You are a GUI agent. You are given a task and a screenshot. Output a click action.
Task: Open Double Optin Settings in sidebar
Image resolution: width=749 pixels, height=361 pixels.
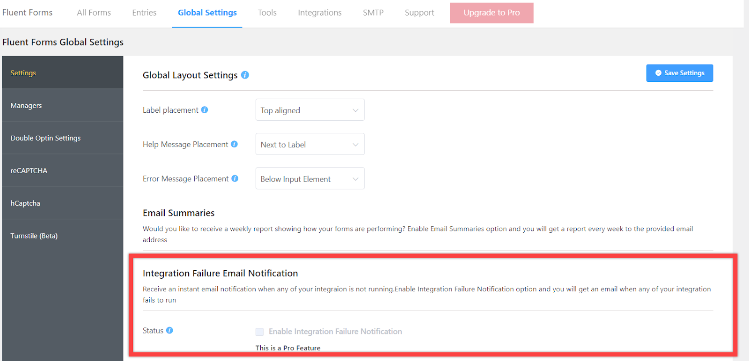(x=63, y=138)
